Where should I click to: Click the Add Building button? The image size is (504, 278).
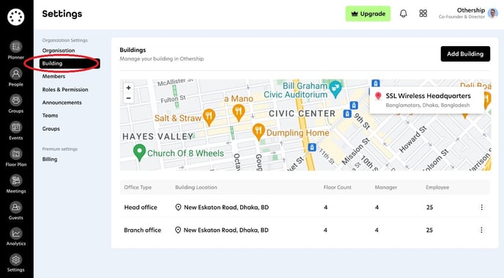(x=465, y=53)
